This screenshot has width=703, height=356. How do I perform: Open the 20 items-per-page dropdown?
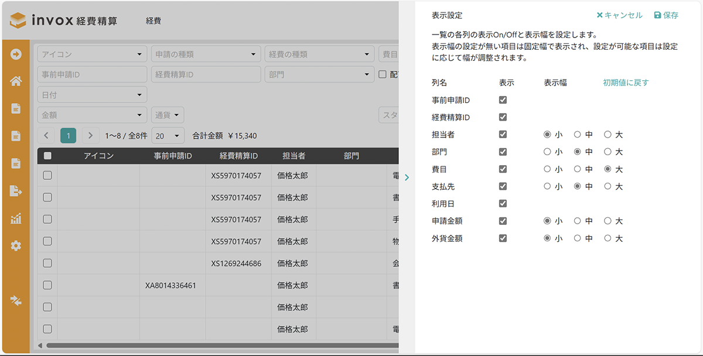pyautogui.click(x=168, y=136)
